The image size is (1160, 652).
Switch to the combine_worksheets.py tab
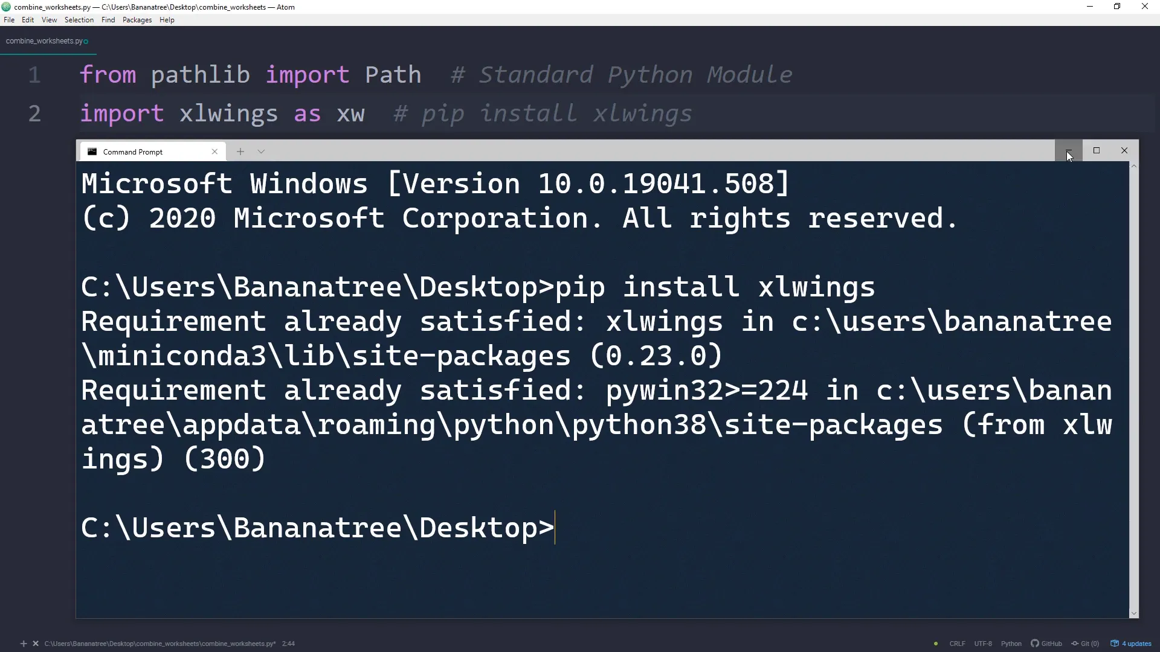pyautogui.click(x=43, y=41)
